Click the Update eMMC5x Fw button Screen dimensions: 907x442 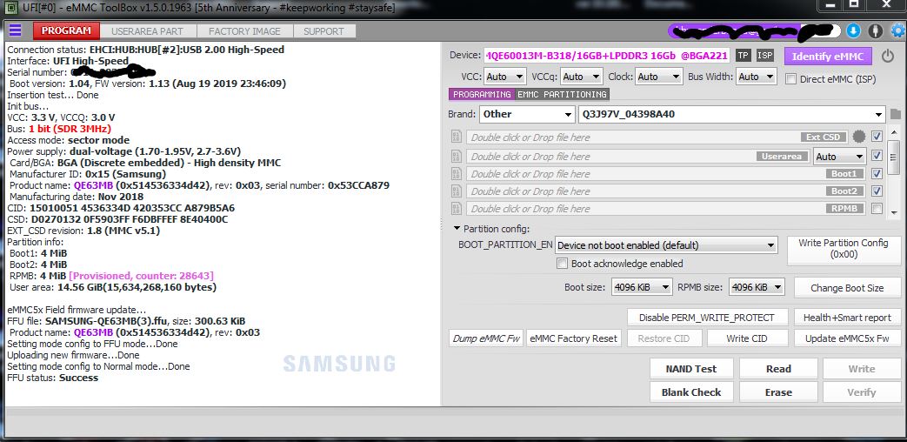coord(847,338)
